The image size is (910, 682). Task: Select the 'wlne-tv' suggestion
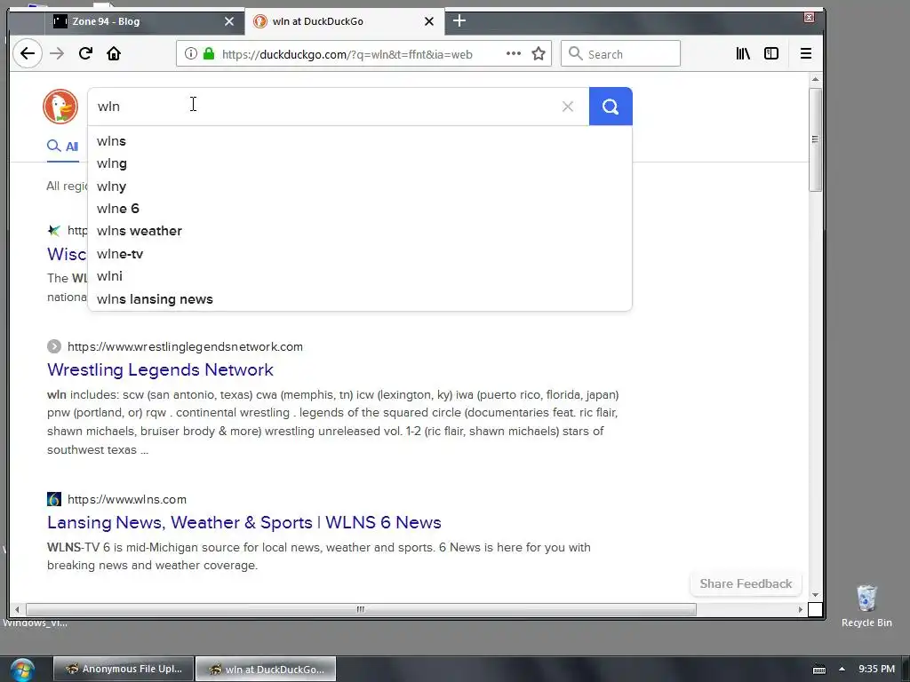pos(360,254)
